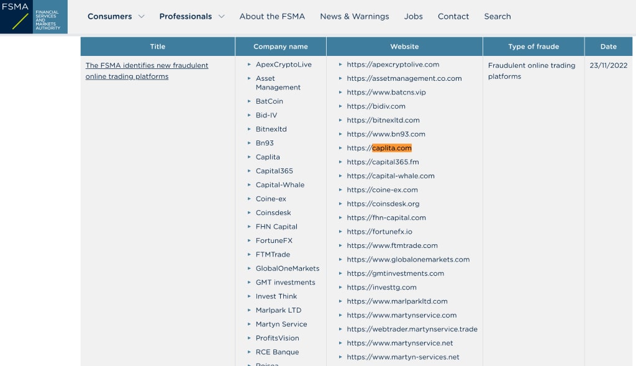Click the FSMA logo
636x366 pixels.
[34, 17]
